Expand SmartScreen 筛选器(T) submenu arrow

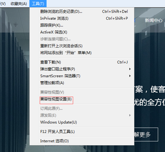[130, 76]
